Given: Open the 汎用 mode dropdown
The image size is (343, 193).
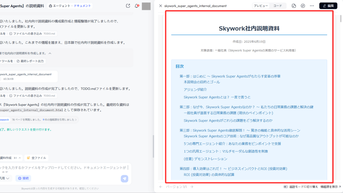Looking at the screenshot, I should [5, 178].
